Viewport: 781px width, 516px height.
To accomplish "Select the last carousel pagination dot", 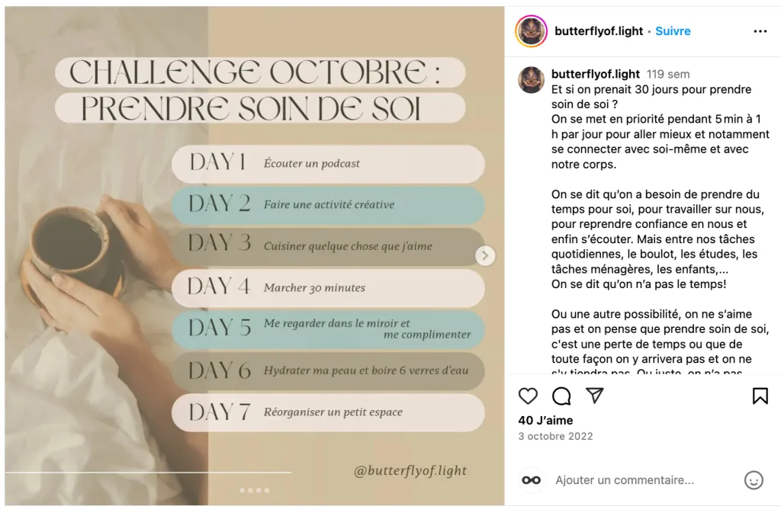I will [x=267, y=490].
